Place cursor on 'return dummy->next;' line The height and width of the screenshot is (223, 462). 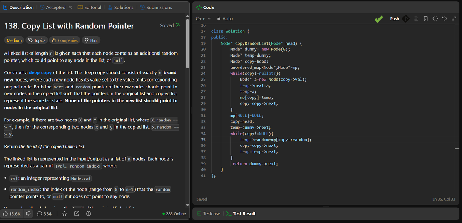pos(255,163)
